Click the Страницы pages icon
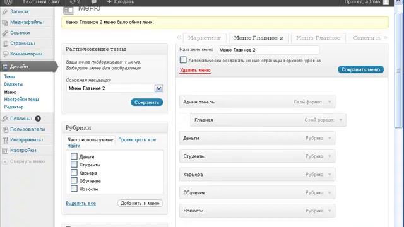The width and height of the screenshot is (404, 227). tap(5, 44)
